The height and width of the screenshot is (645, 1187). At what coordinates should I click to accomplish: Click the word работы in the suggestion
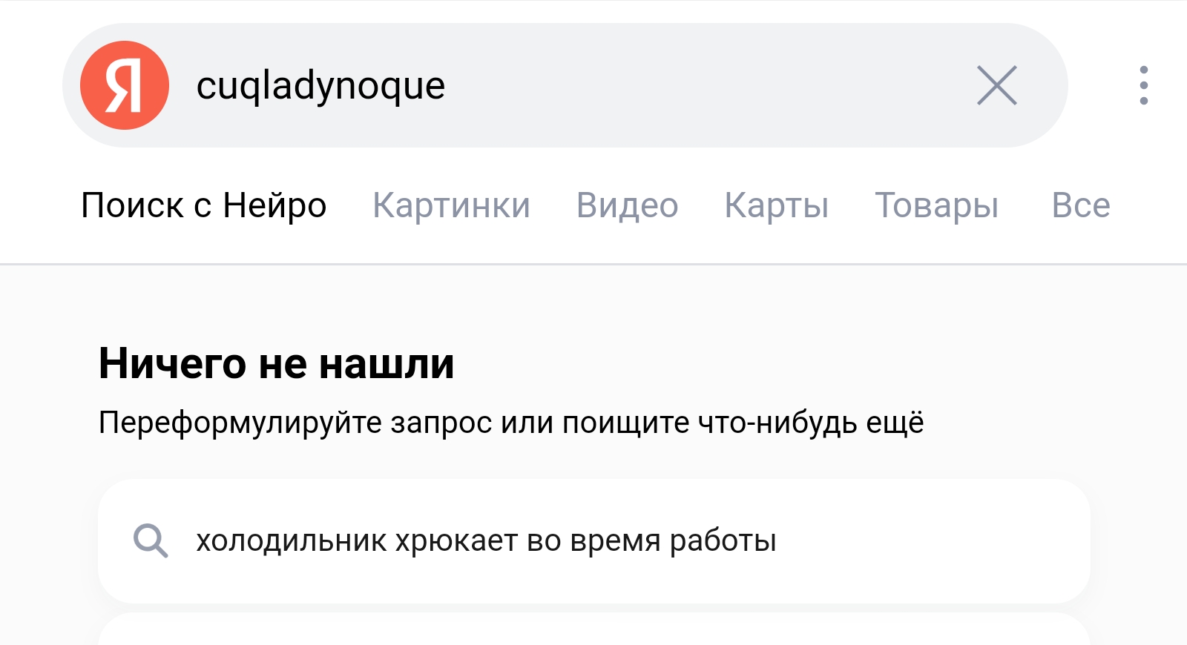pyautogui.click(x=723, y=541)
